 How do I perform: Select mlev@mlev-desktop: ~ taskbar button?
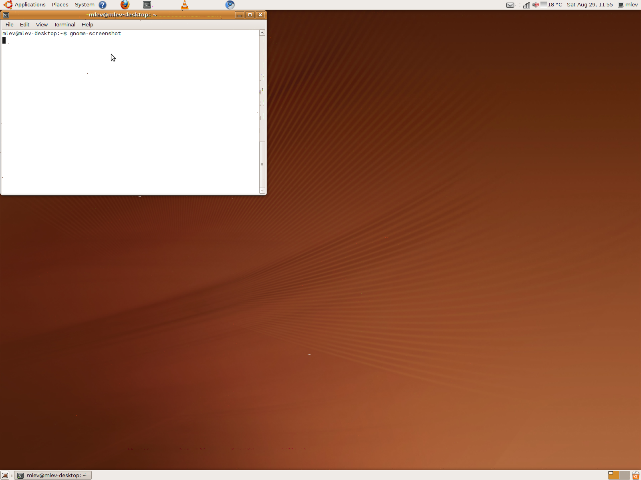click(x=53, y=475)
